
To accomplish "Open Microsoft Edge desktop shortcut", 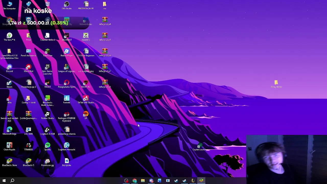I will (9, 131).
